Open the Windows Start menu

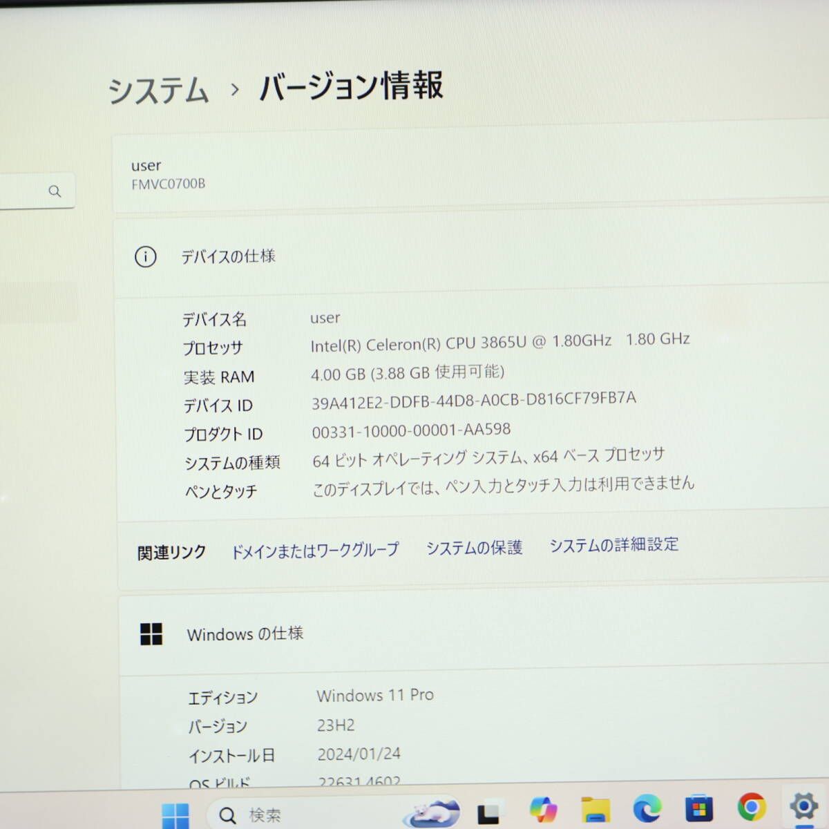point(175,816)
